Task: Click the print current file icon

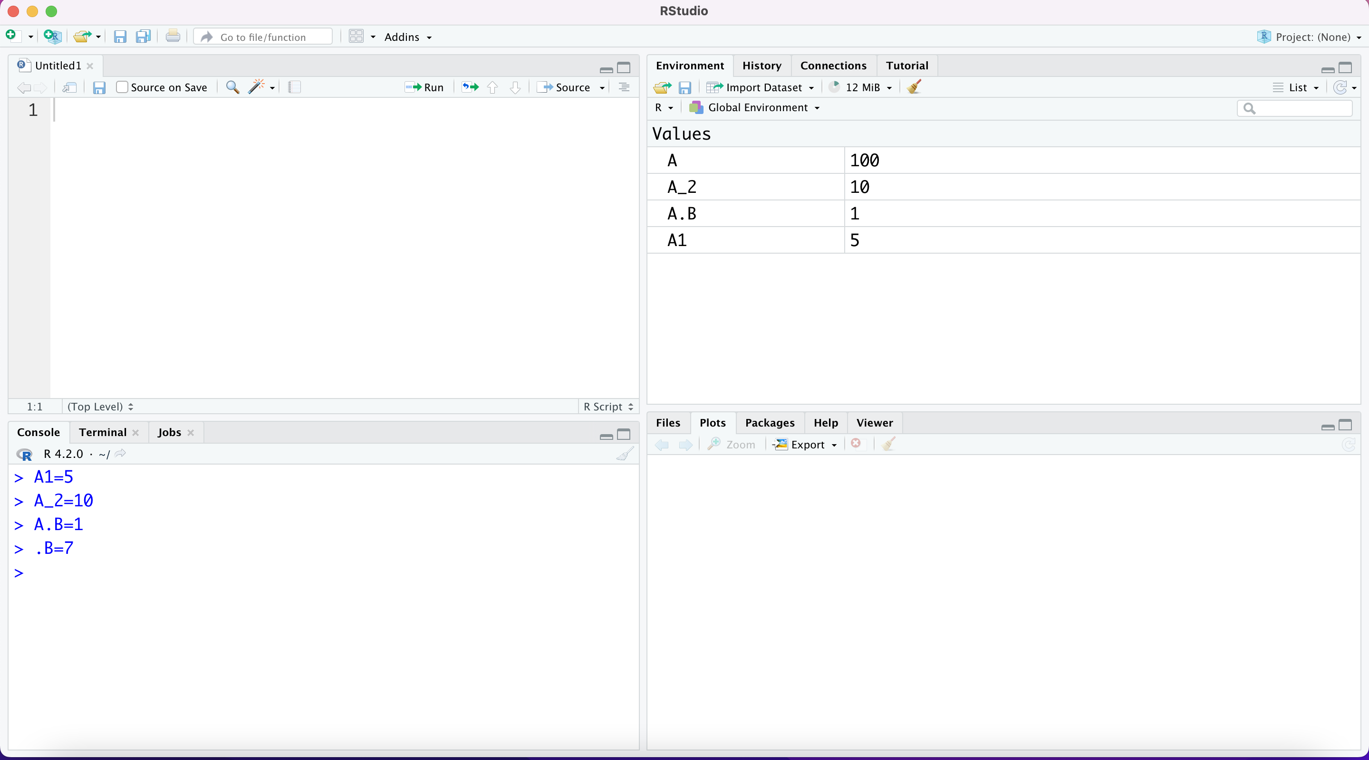Action: (173, 37)
